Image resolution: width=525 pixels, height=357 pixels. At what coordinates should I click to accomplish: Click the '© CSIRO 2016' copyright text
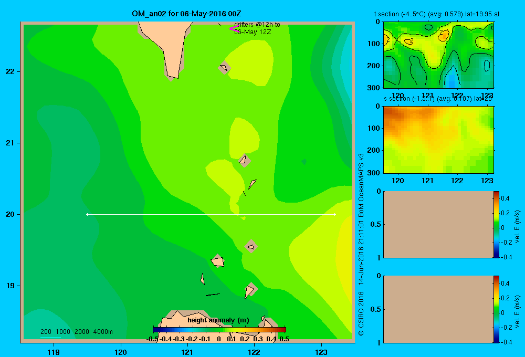click(x=361, y=313)
